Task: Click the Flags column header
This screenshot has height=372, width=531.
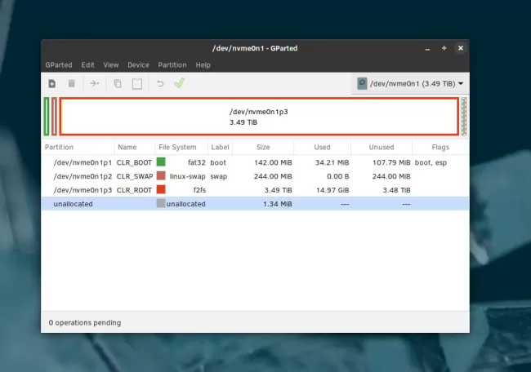Action: pyautogui.click(x=440, y=148)
